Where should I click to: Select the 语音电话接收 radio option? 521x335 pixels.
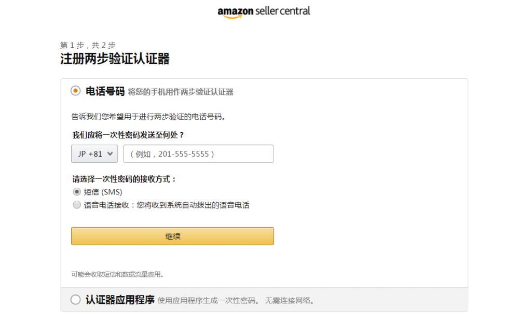tap(77, 205)
